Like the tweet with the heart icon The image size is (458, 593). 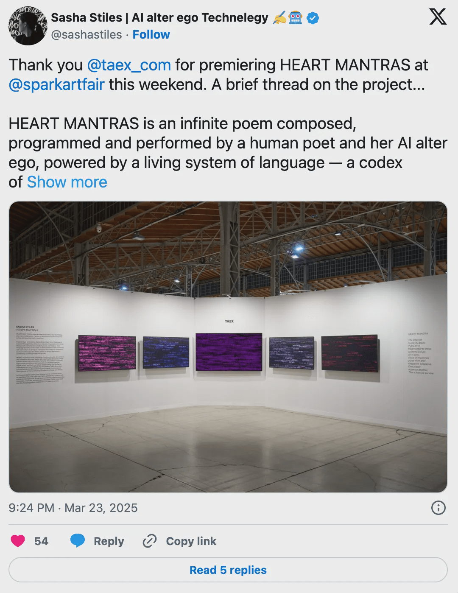coord(18,541)
